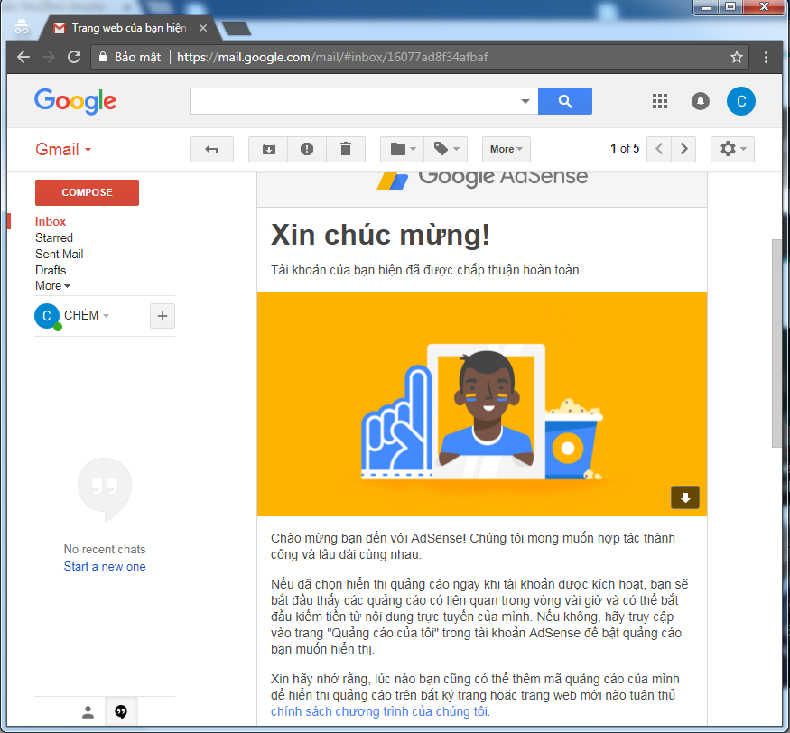This screenshot has height=733, width=790.
Task: Switch to the Hangouts conversations tab
Action: click(x=121, y=711)
